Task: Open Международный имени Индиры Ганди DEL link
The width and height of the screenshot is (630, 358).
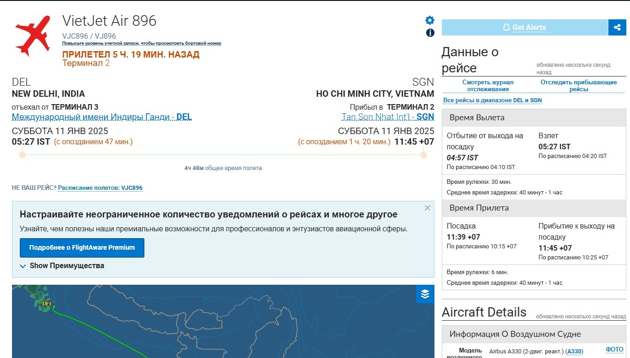Action: [x=101, y=117]
